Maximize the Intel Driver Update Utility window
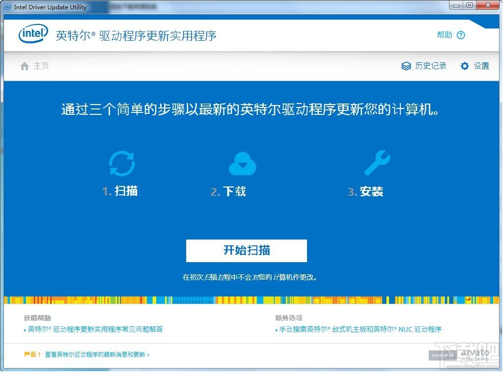 coord(470,5)
